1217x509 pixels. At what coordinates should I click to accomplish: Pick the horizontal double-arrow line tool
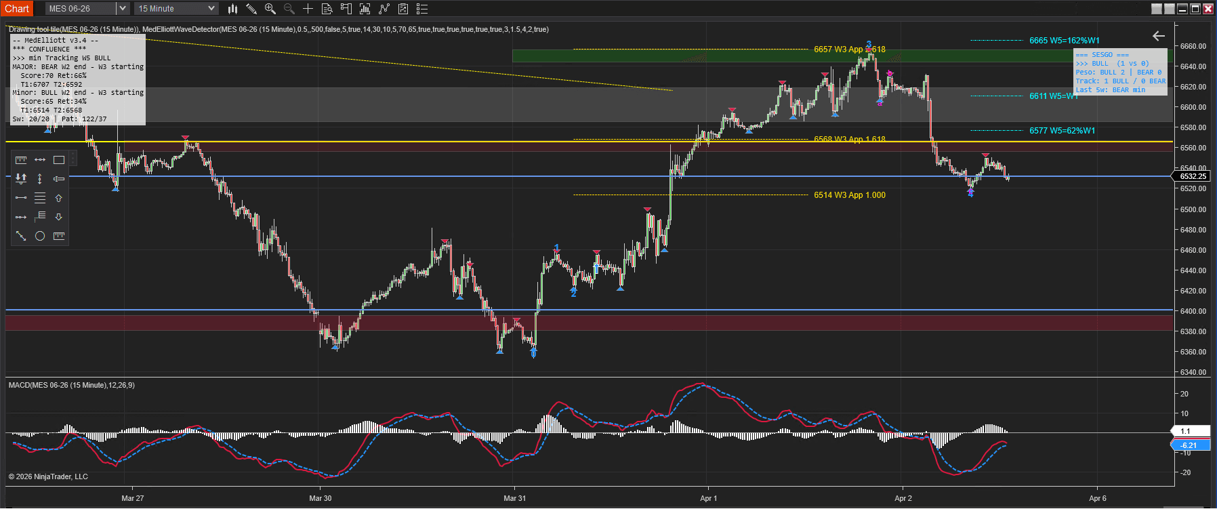tap(40, 160)
